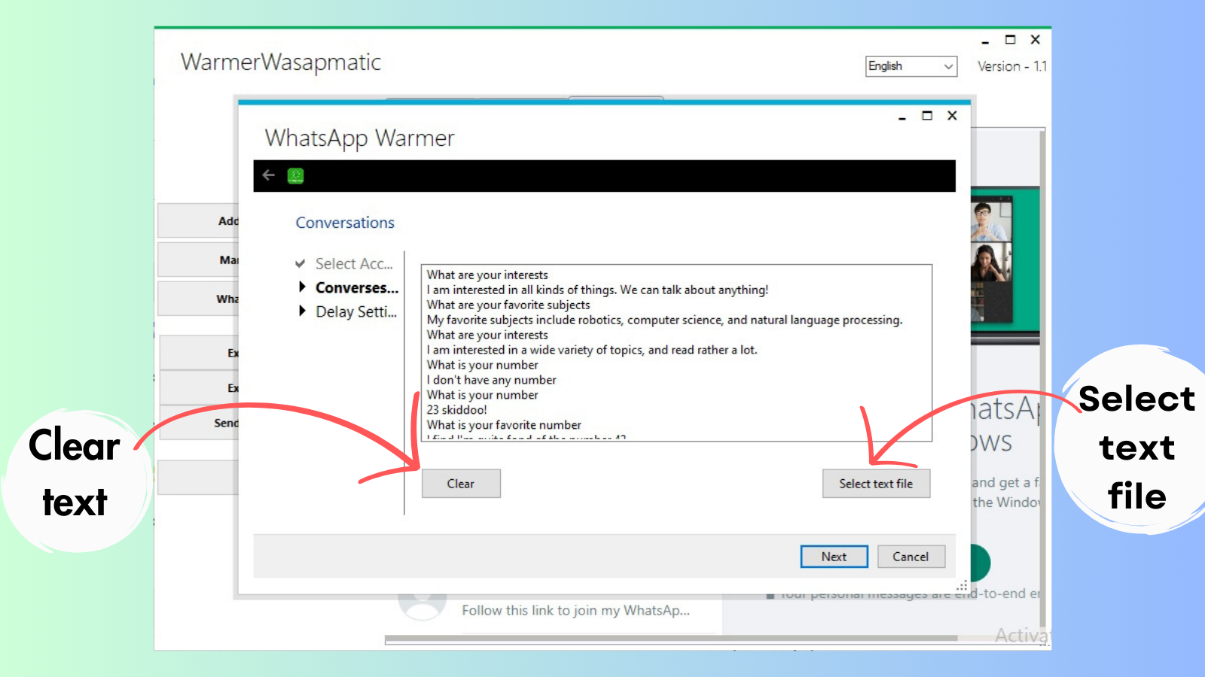The width and height of the screenshot is (1205, 677).
Task: Click the resize grip at dialog corner
Action: (x=962, y=585)
